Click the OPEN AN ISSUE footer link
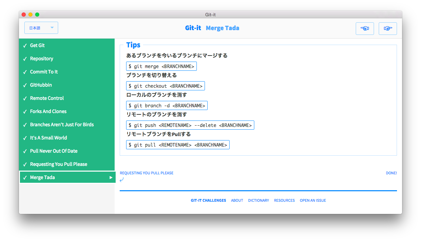The height and width of the screenshot is (241, 421). pyautogui.click(x=313, y=200)
